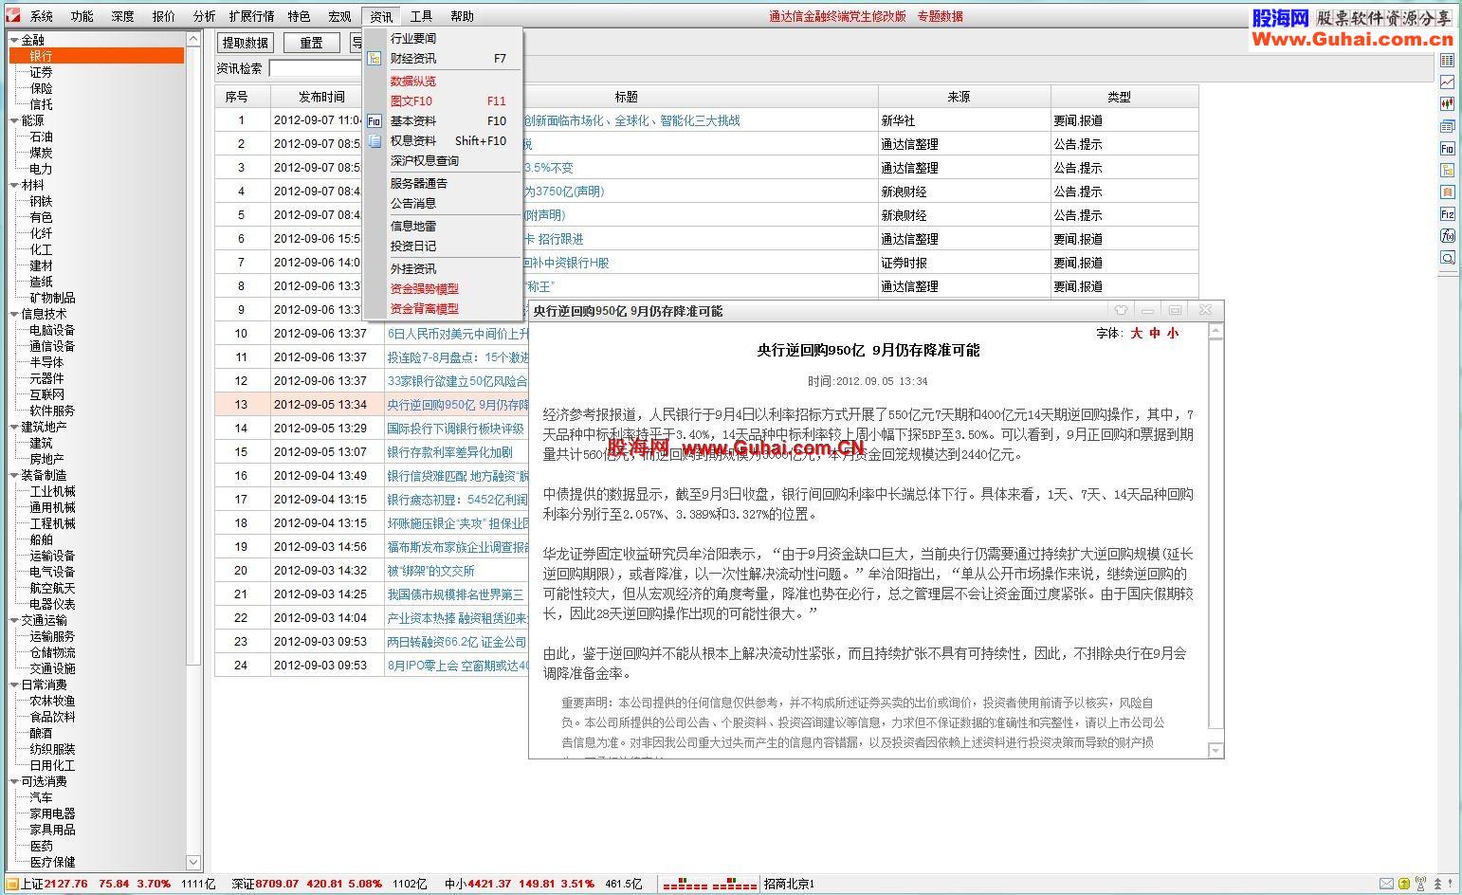
Task: Click inside the 资讯检索 search field
Action: tap(316, 68)
